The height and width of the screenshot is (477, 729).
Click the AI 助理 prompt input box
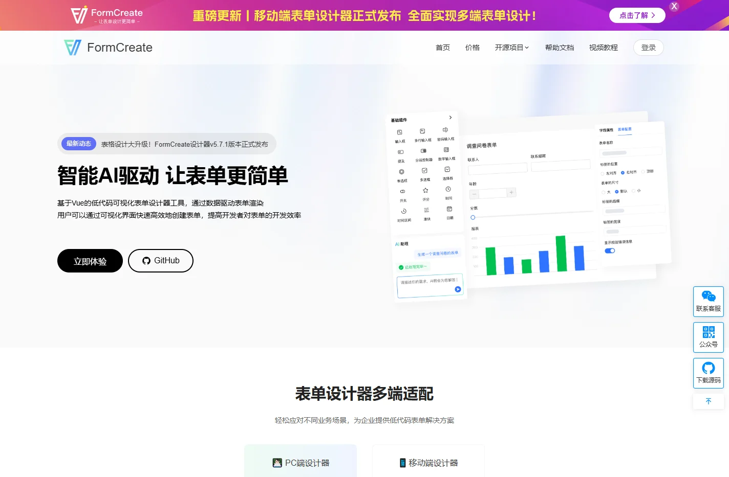coord(430,286)
